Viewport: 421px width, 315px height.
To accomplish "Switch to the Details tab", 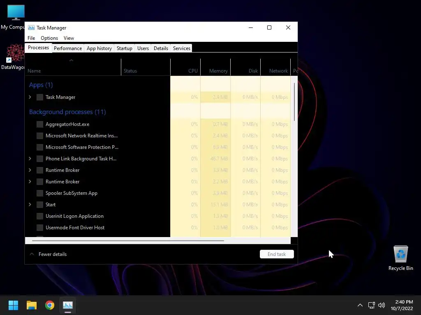I will (x=161, y=48).
